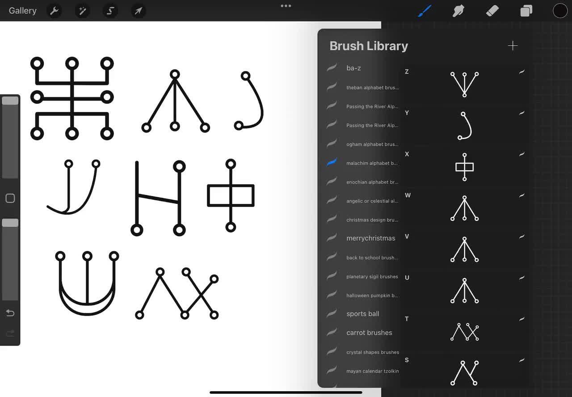Viewport: 572px width, 397px height.
Task: Tap the undo arrow
Action: 10,313
